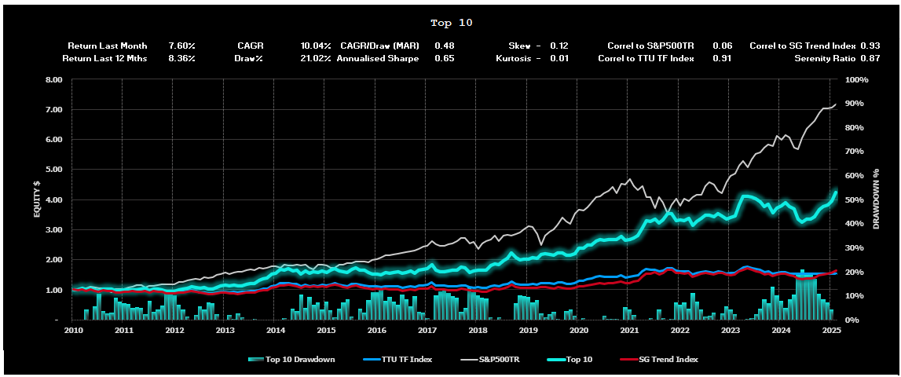Screen dimensions: 901x377
Task: Click the Top 10 Drawdown legend bar icon
Action: 254,360
